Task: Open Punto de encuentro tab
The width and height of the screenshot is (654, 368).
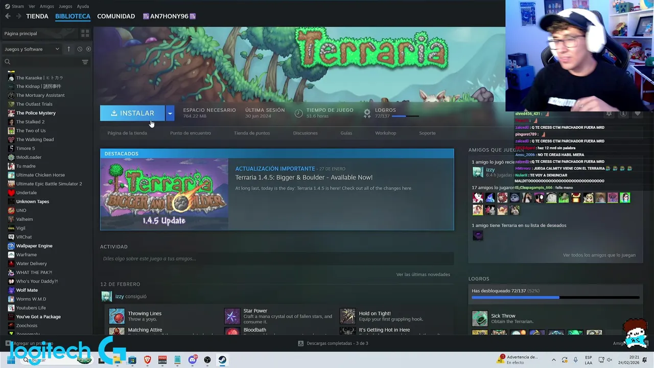Action: (x=191, y=133)
